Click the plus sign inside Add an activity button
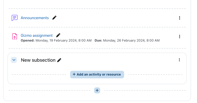The image size is (197, 103). (x=74, y=74)
